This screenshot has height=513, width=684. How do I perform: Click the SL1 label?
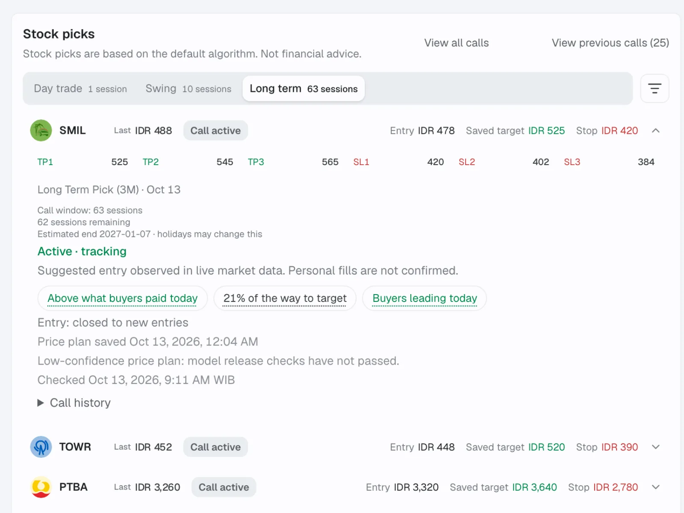click(361, 162)
